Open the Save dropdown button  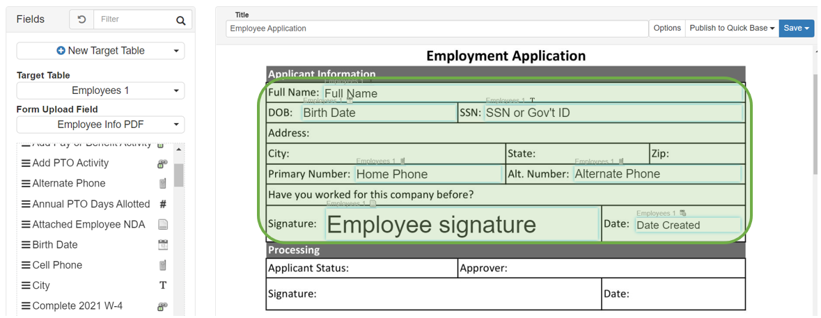[797, 29]
